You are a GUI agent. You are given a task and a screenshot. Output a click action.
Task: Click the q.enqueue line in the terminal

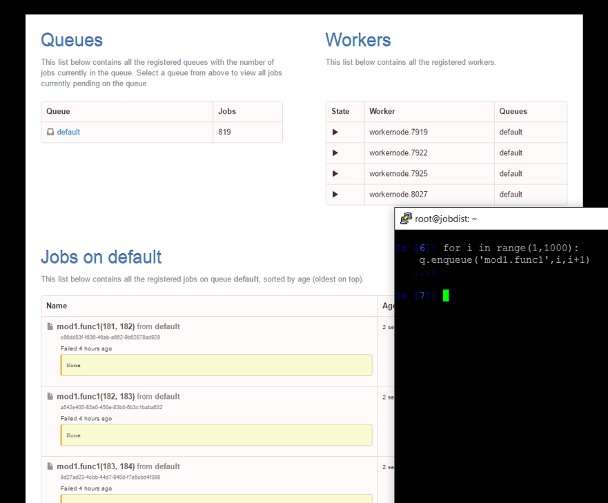504,260
